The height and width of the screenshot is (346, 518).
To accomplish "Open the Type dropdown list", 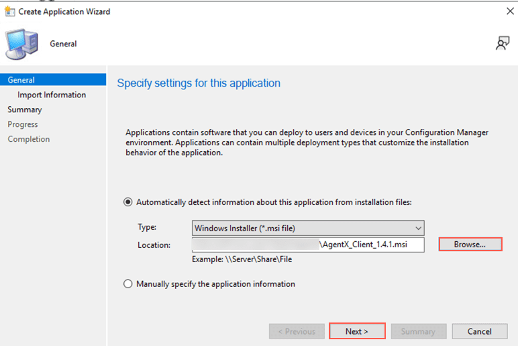I will (x=308, y=228).
